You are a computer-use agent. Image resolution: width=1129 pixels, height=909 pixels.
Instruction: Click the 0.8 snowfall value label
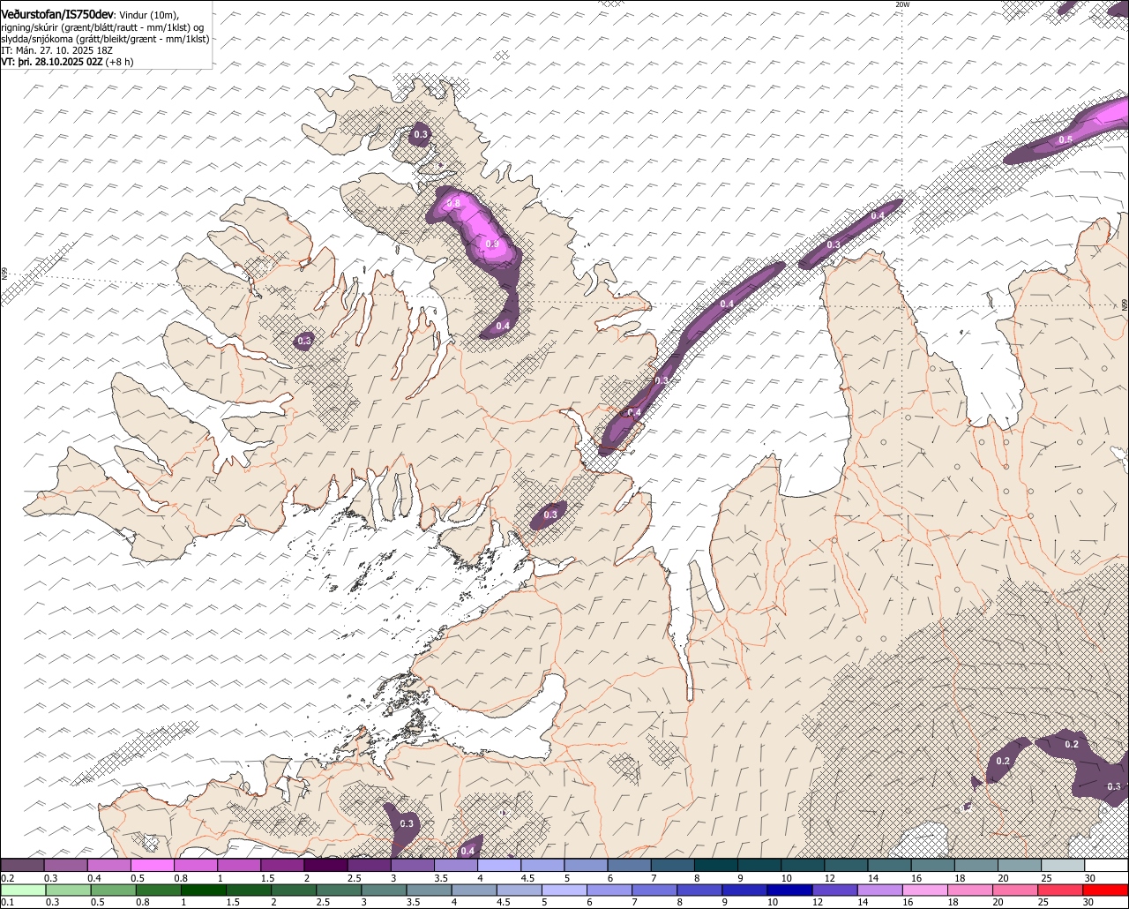pyautogui.click(x=453, y=204)
